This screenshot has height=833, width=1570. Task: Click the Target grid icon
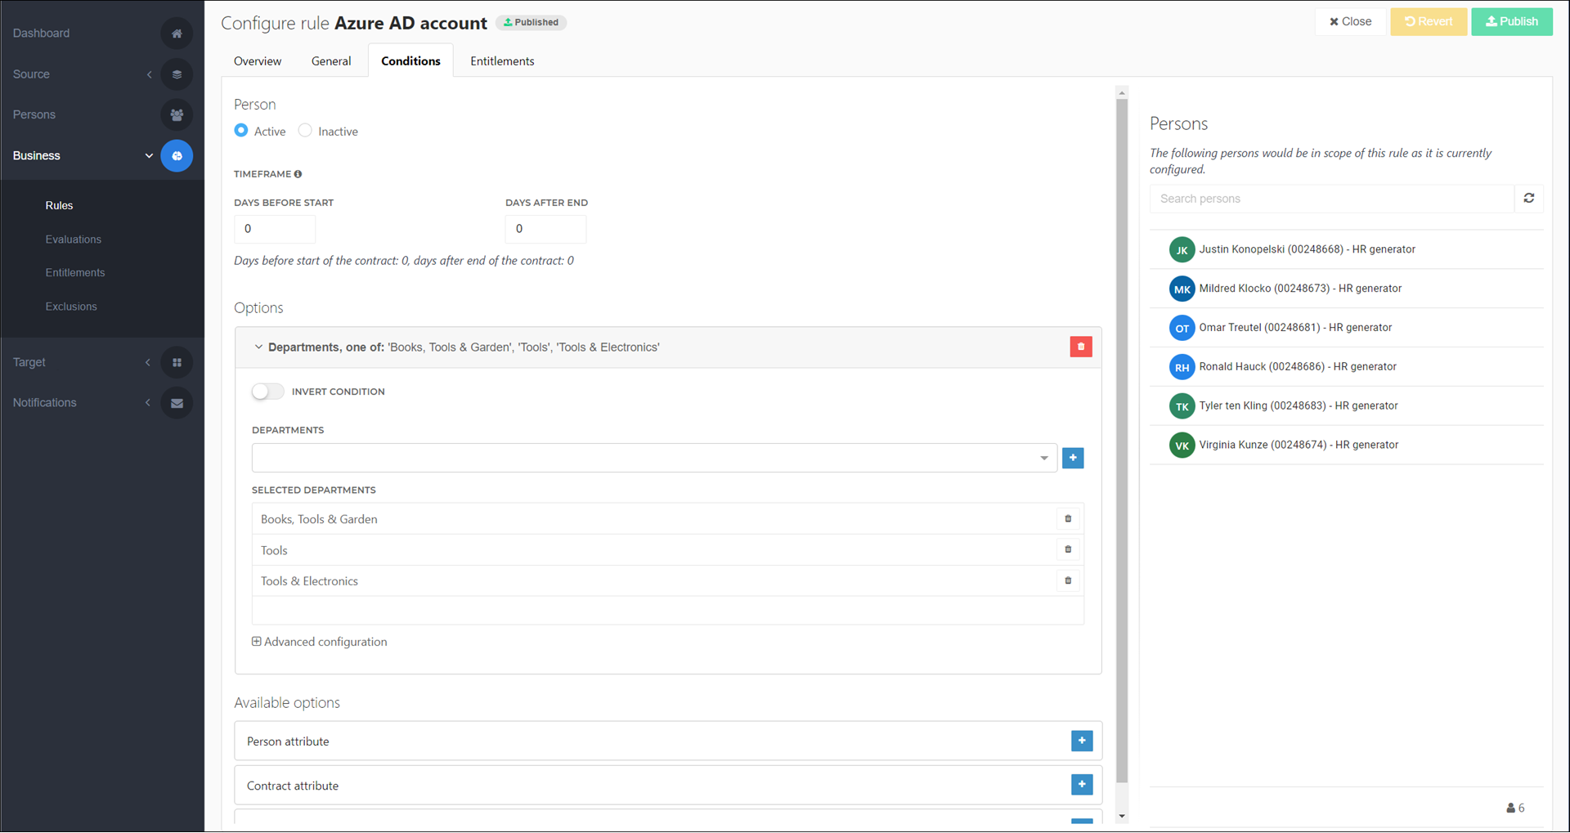(177, 362)
